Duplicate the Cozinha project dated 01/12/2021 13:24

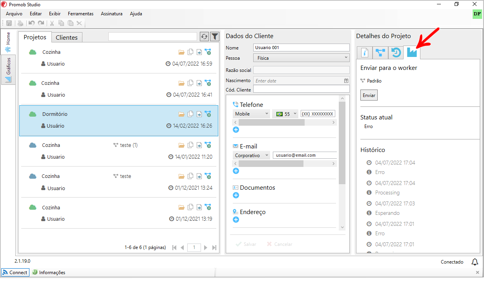click(x=190, y=176)
